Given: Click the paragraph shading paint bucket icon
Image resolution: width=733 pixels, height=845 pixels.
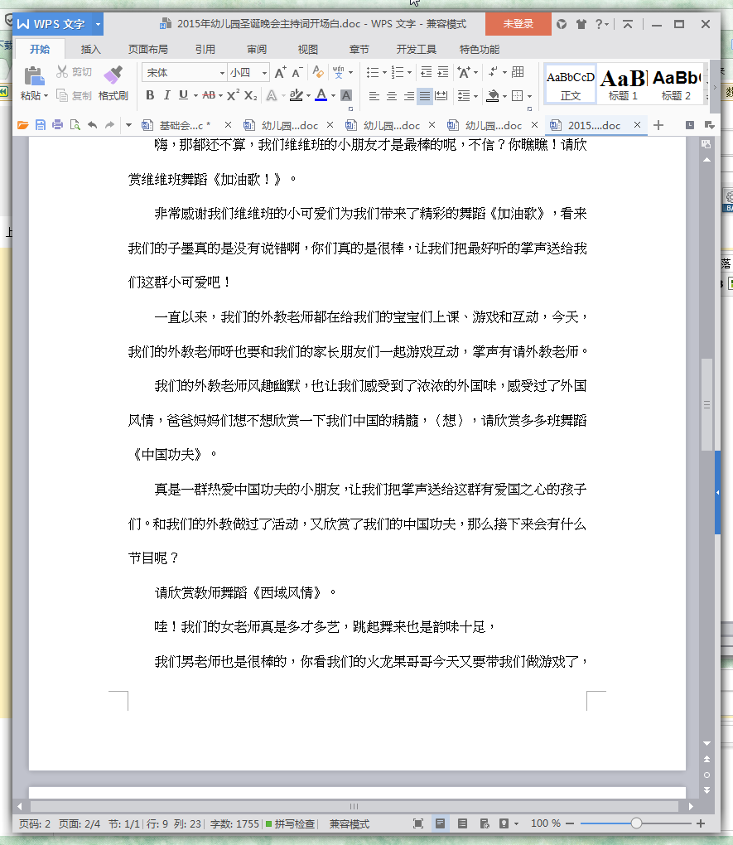Looking at the screenshot, I should tap(492, 96).
